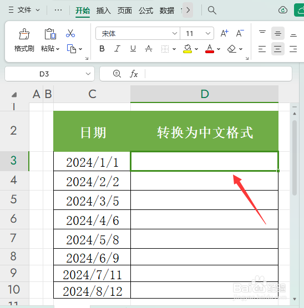Select column A header
304x308 pixels.
[x=36, y=94]
